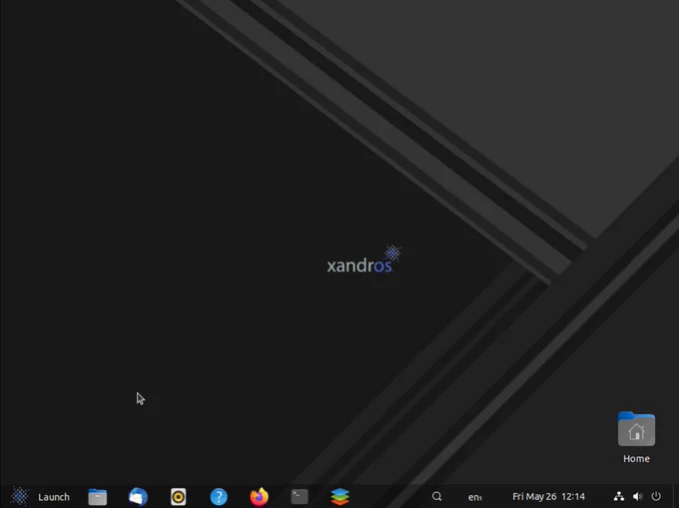Open the Files manager from the taskbar
The width and height of the screenshot is (679, 508).
(98, 497)
